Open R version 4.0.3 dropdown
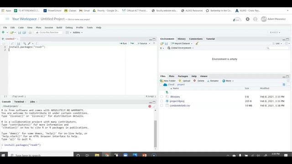This screenshot has height=164, width=292. (x=275, y=32)
